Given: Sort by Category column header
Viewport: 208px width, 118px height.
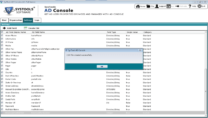Looking at the screenshot, I should coord(147,32).
